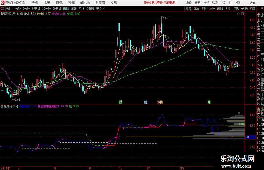Open the 版面 menu
The image size is (264, 170).
198,3
